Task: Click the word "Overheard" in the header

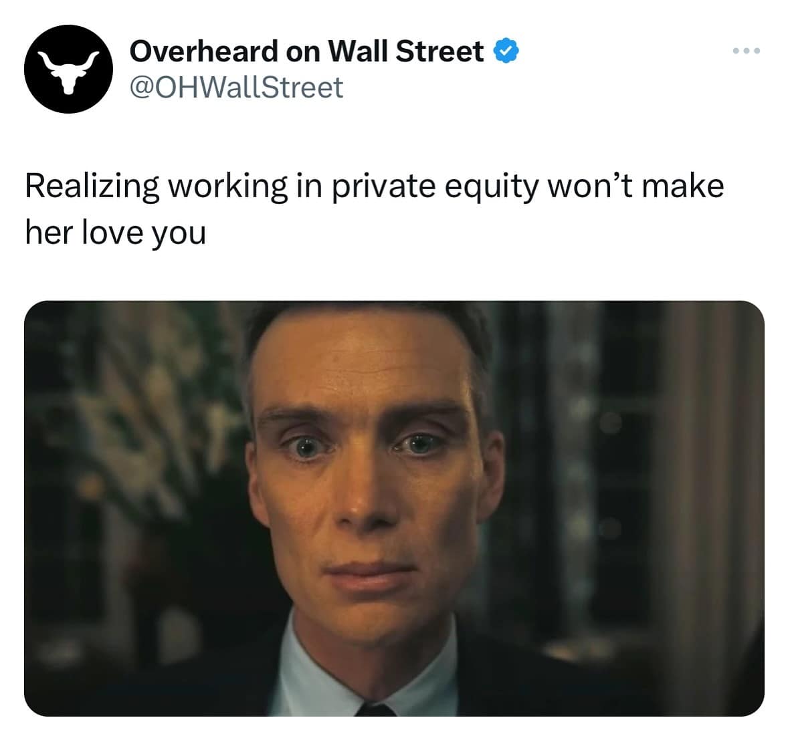Action: pos(203,51)
